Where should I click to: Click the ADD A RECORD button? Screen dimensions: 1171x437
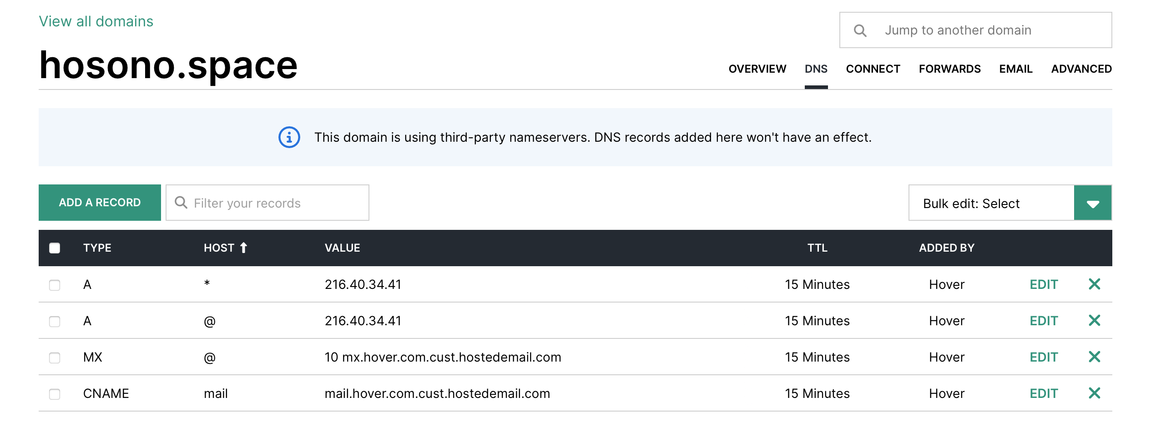[100, 203]
